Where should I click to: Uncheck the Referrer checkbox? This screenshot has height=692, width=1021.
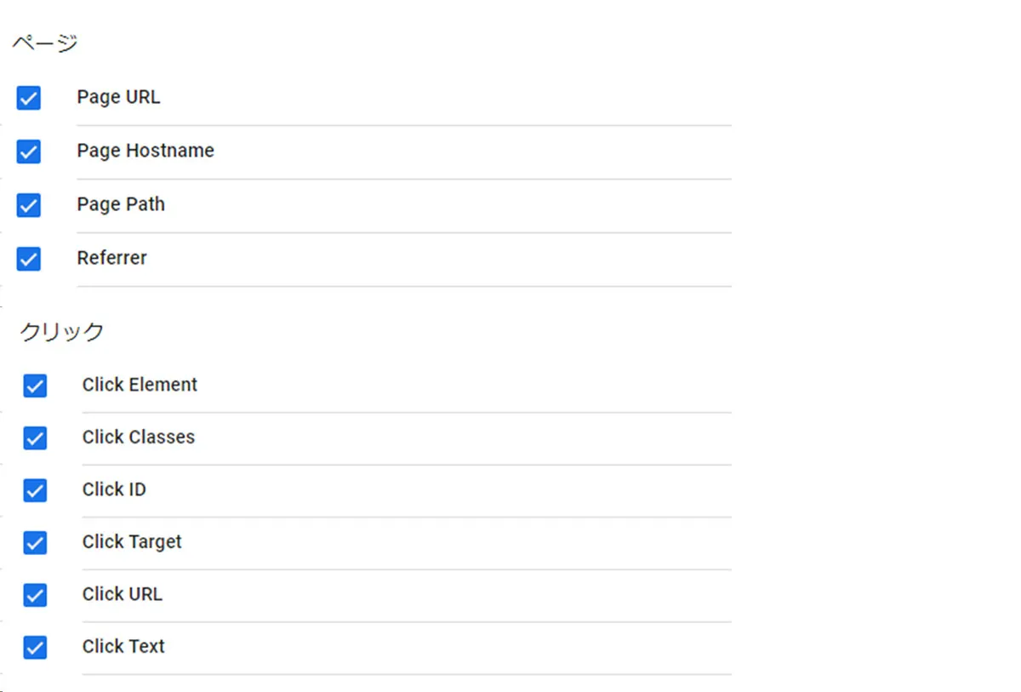pyautogui.click(x=29, y=259)
